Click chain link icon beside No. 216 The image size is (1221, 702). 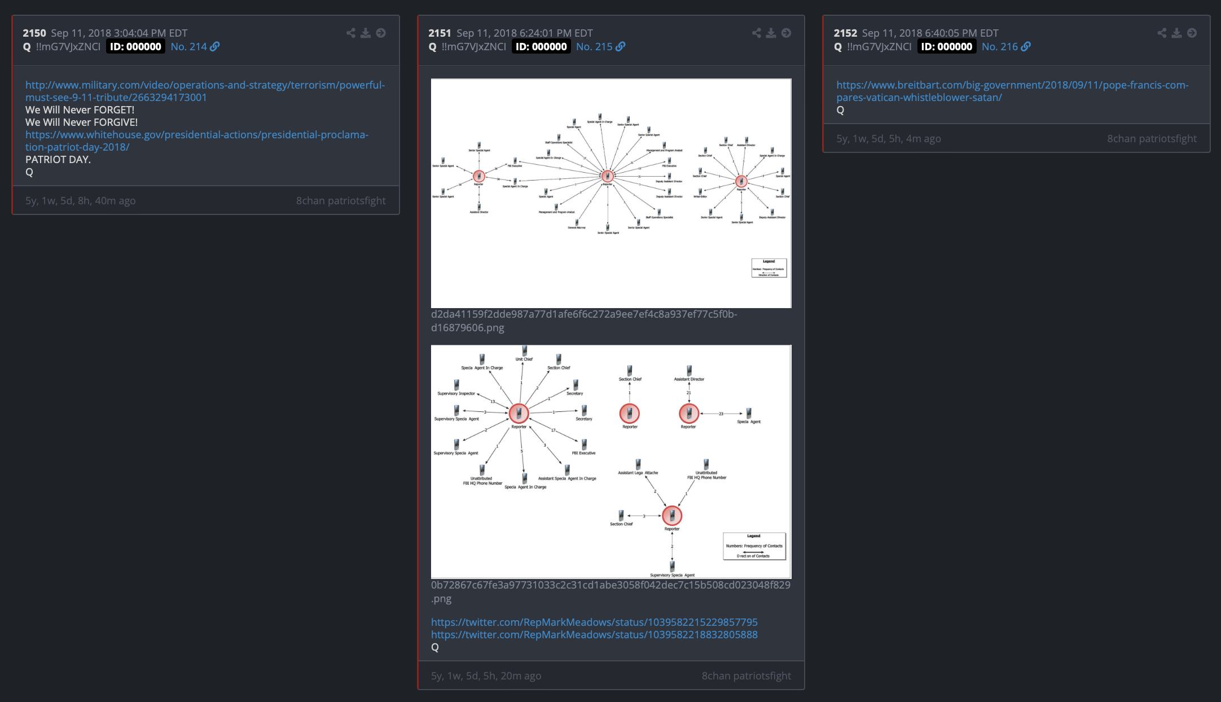click(1026, 47)
